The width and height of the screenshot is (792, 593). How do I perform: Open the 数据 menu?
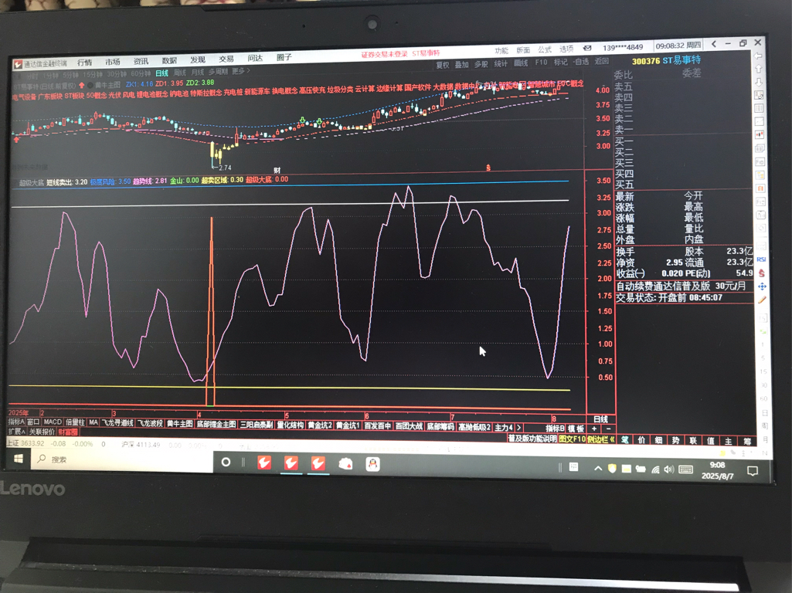[169, 60]
